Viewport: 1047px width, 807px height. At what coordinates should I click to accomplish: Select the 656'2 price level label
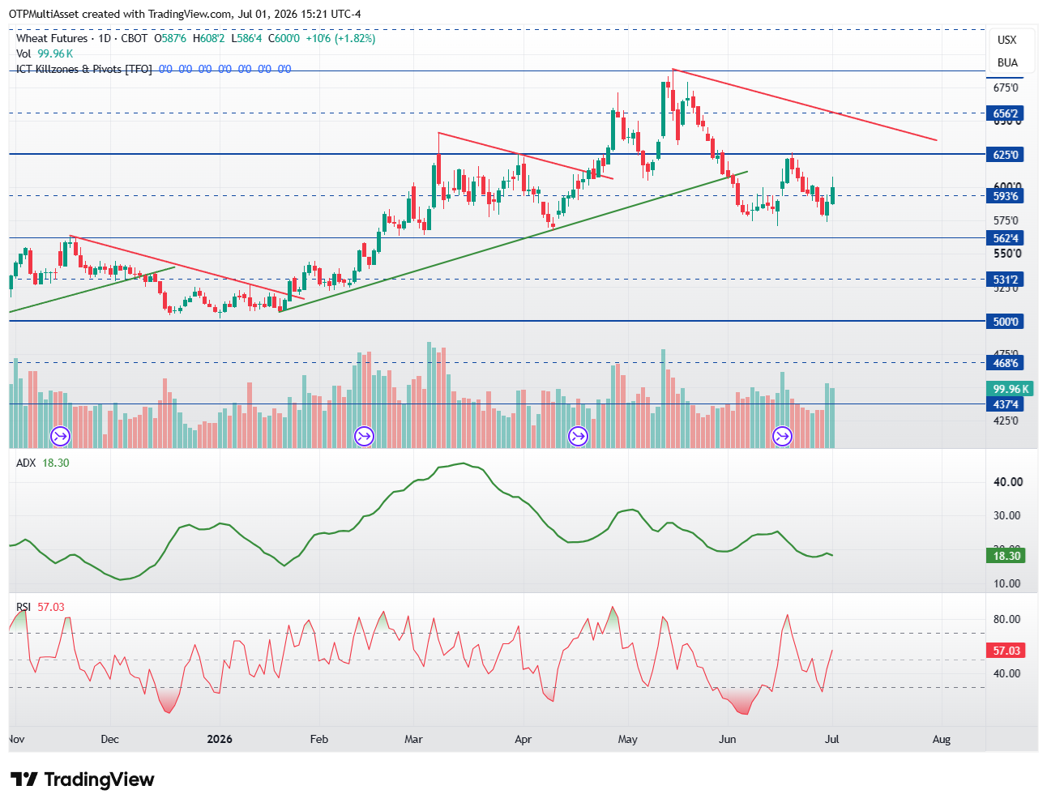1006,113
